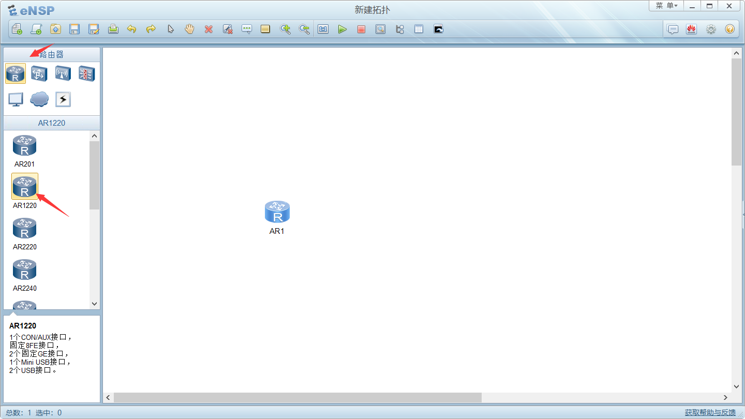Select the PC terminal device category
Image resolution: width=745 pixels, height=419 pixels.
pyautogui.click(x=16, y=99)
